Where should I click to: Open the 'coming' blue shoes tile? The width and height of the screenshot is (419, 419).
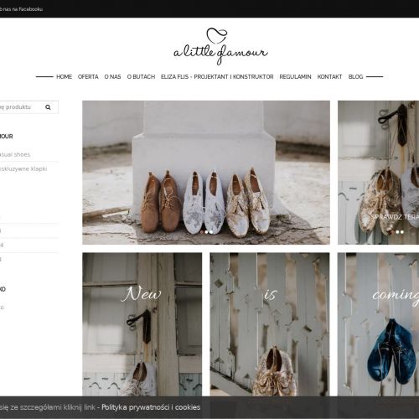click(378, 324)
